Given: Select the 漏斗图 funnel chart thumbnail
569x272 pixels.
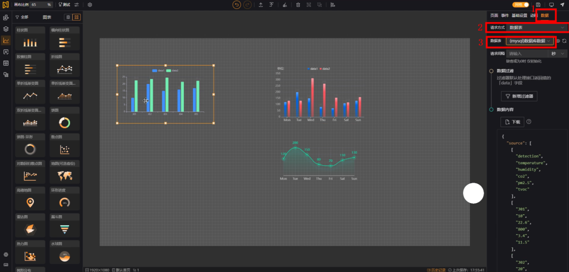Looking at the screenshot, I should [64, 225].
